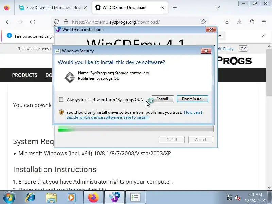Close the Windows Security dialog
This screenshot has width=272, height=204.
coord(206,51)
